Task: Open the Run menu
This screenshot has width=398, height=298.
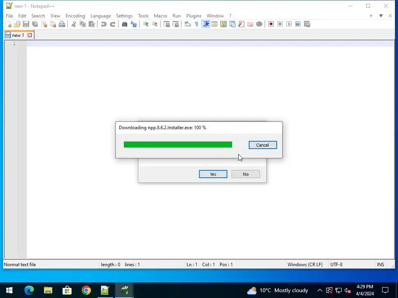Action: tap(176, 16)
